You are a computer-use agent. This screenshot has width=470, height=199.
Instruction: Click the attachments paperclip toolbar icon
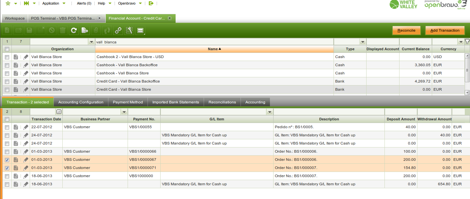[x=96, y=31]
